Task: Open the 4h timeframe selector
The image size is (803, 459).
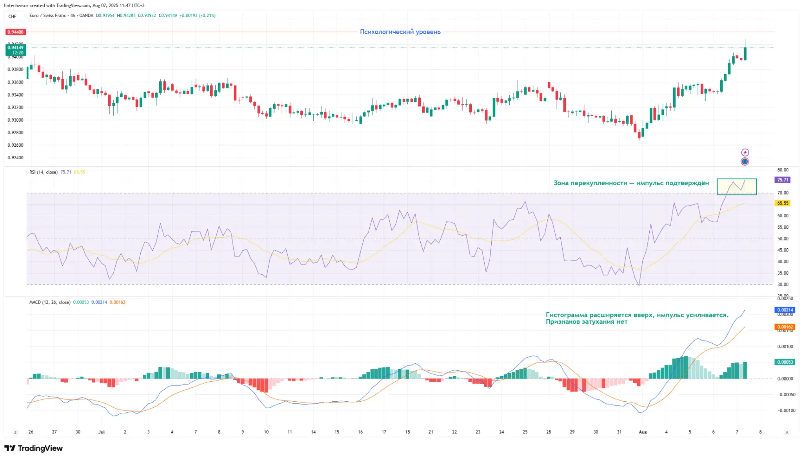Action: pos(72,16)
